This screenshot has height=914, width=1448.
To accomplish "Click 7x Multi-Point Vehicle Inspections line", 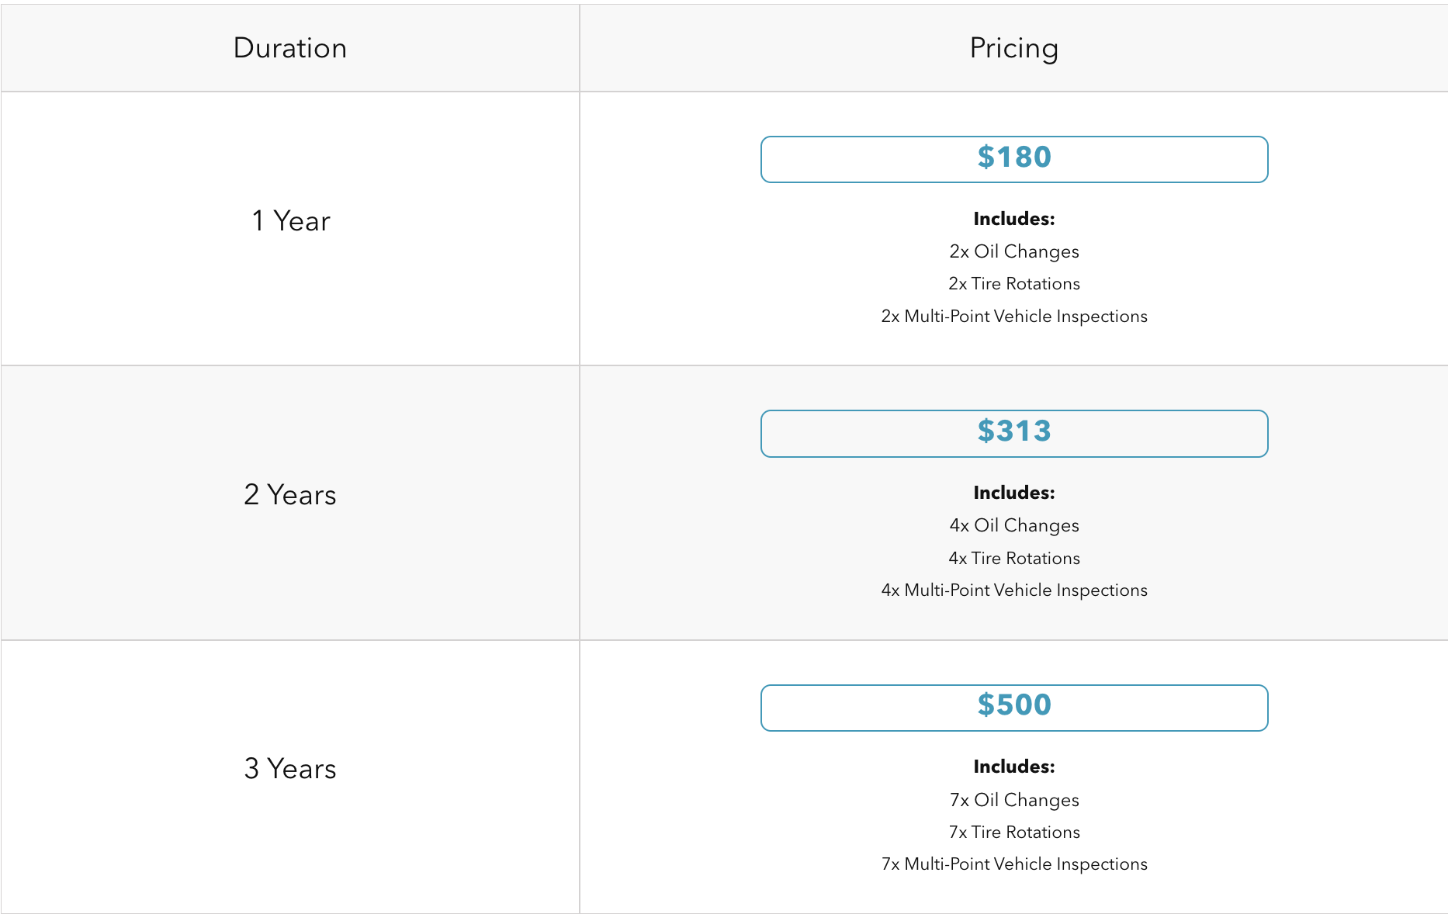I will click(x=1014, y=864).
